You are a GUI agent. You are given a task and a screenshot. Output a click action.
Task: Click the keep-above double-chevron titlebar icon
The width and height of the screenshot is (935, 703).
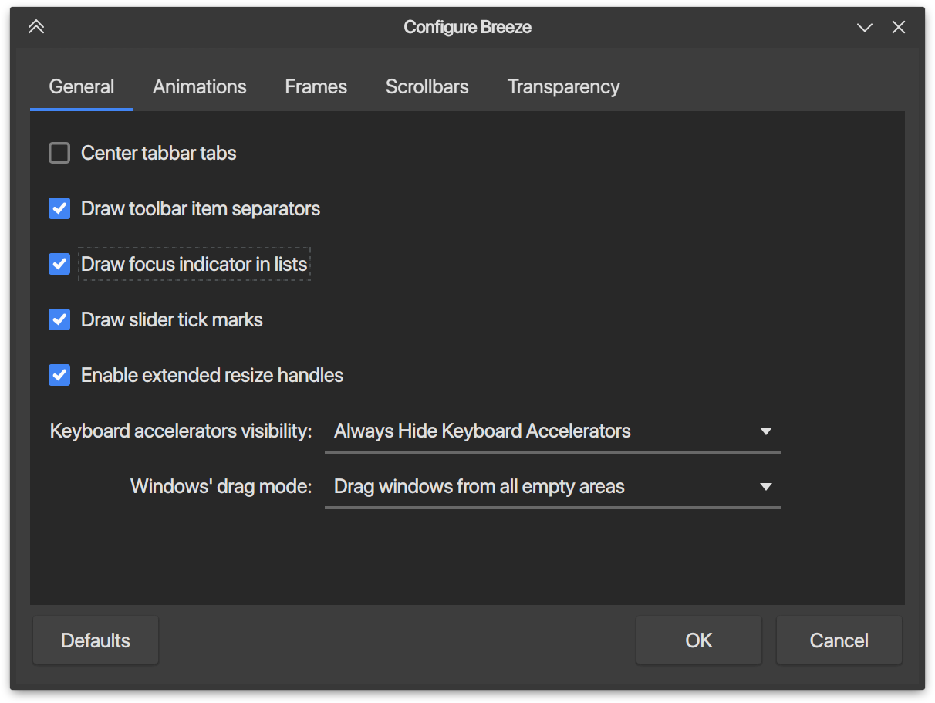point(36,27)
